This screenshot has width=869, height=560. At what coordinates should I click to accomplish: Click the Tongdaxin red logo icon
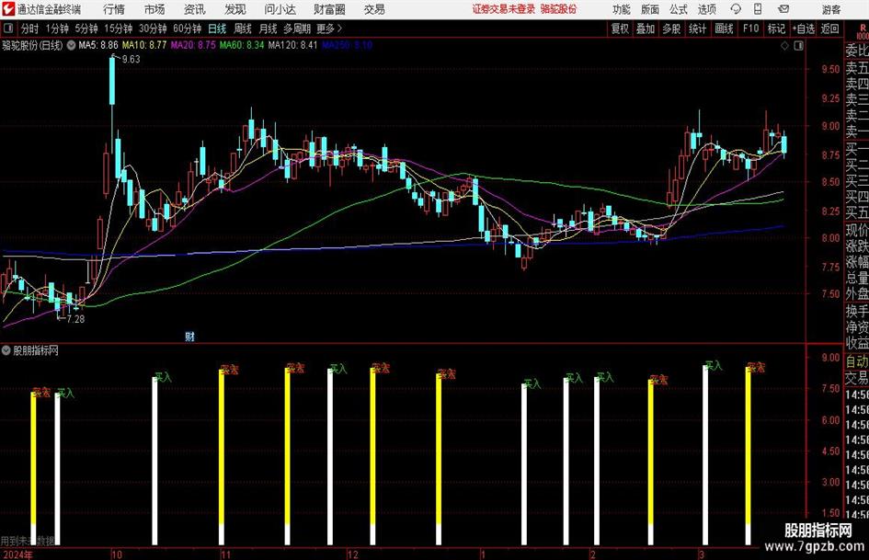pos(8,9)
